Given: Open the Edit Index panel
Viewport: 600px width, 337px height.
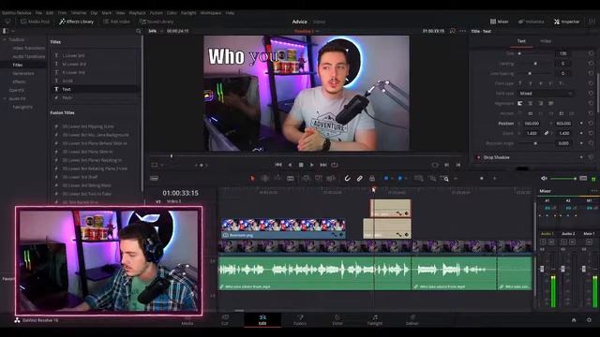Looking at the screenshot, I should click(x=116, y=22).
